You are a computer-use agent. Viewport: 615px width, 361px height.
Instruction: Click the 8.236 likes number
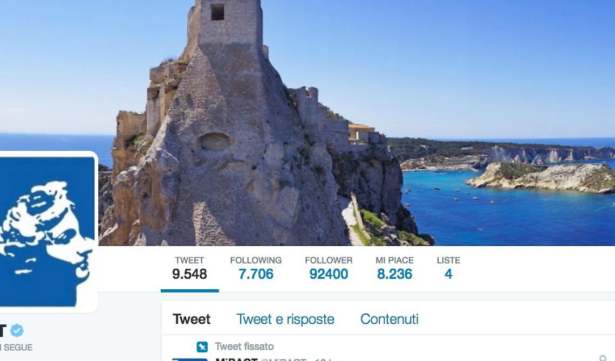pyautogui.click(x=394, y=274)
